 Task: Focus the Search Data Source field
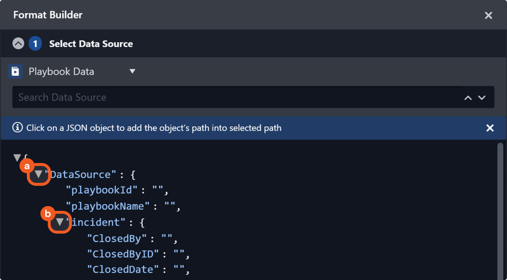[235, 98]
